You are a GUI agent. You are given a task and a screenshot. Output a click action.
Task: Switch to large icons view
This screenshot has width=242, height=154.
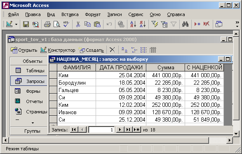pos(125,50)
